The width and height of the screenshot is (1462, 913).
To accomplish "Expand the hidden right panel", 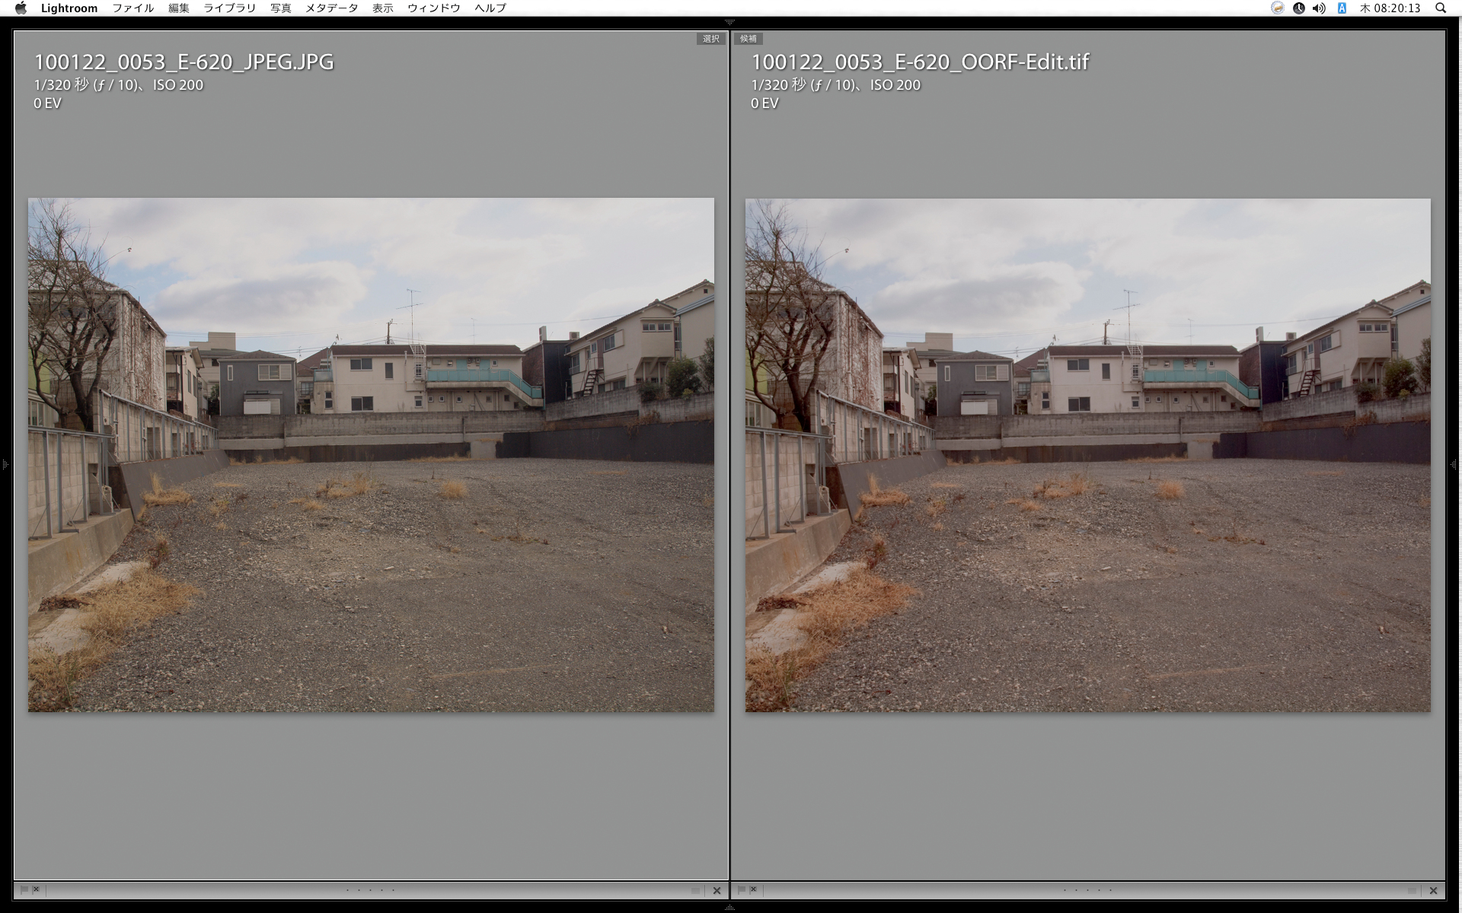I will (1455, 464).
